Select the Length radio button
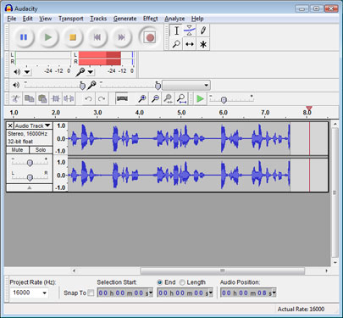This screenshot has width=343, height=318. pos(182,282)
